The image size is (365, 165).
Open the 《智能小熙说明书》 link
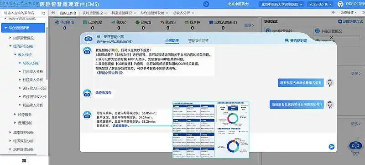point(109,73)
